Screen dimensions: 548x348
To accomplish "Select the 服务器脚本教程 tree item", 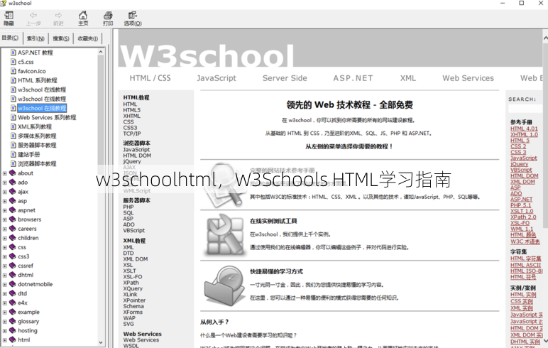I will click(37, 145).
